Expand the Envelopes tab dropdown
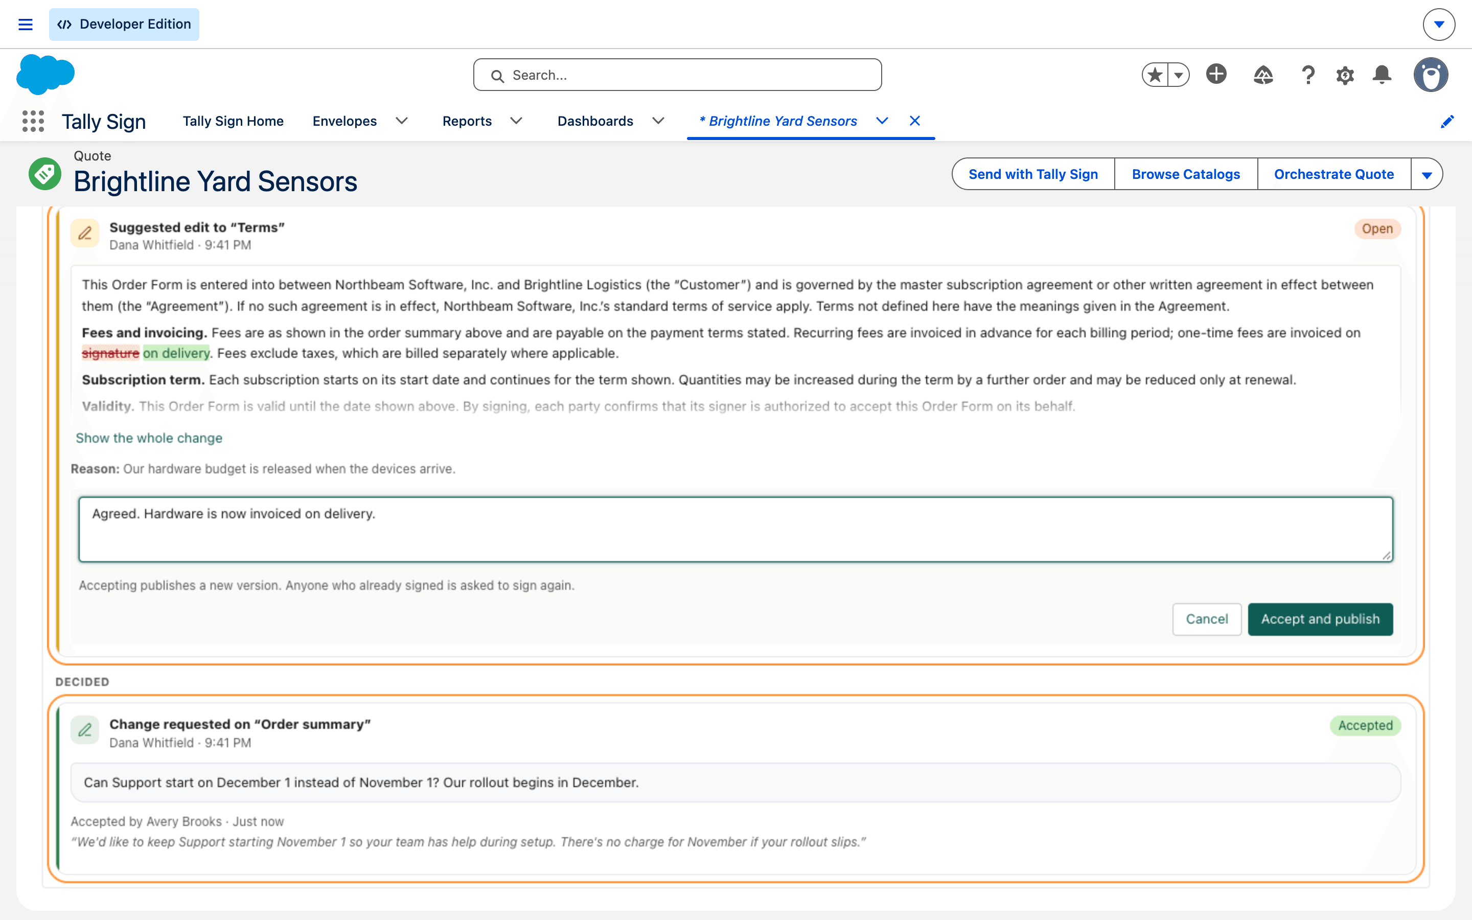 tap(401, 121)
